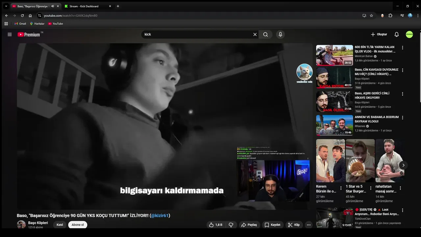Open options for AŞIRI GERİCİ CİNLİ video
421x237 pixels.
pos(402,94)
